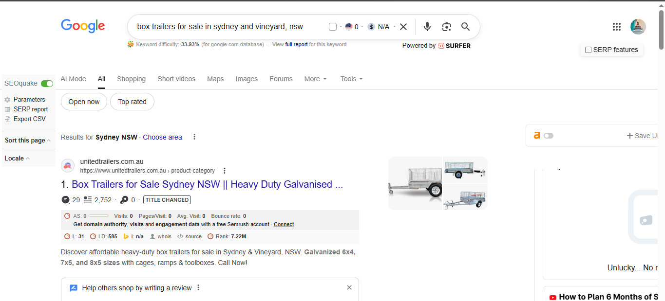This screenshot has height=301, width=665.
Task: View page source in the SEOquake bar
Action: [x=190, y=236]
